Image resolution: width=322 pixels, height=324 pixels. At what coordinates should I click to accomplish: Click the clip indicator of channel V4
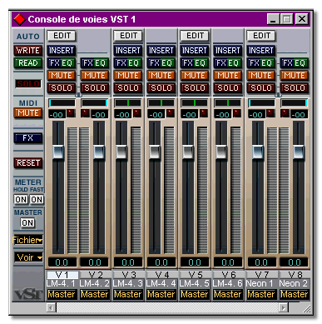171,113
